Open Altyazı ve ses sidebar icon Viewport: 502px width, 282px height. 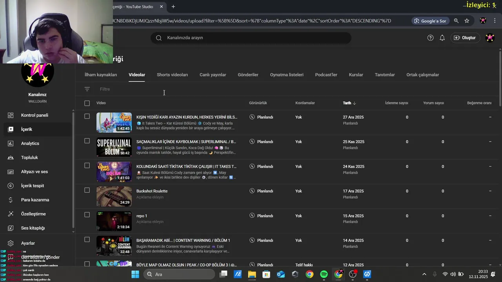click(x=11, y=172)
